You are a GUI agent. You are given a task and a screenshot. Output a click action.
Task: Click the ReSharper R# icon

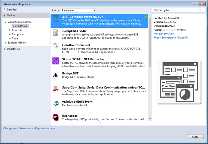click(x=56, y=117)
